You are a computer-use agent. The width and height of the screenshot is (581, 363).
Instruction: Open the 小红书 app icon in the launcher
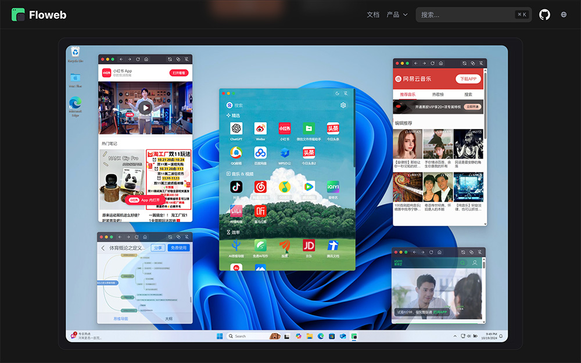285,128
